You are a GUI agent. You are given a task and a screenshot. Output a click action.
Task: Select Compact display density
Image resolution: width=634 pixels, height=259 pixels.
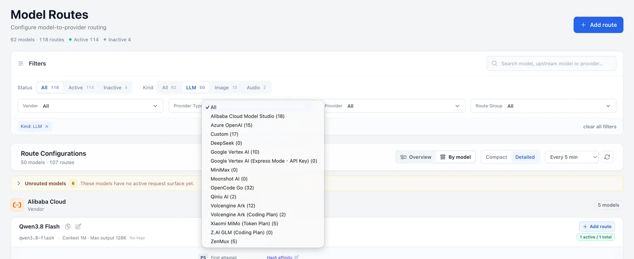pyautogui.click(x=496, y=157)
